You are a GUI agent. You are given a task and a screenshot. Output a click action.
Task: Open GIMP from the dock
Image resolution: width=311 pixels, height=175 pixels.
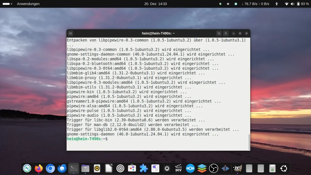pos(237,168)
